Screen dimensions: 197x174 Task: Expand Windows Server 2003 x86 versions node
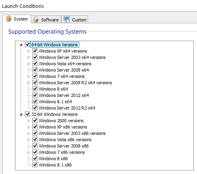(x=28, y=133)
